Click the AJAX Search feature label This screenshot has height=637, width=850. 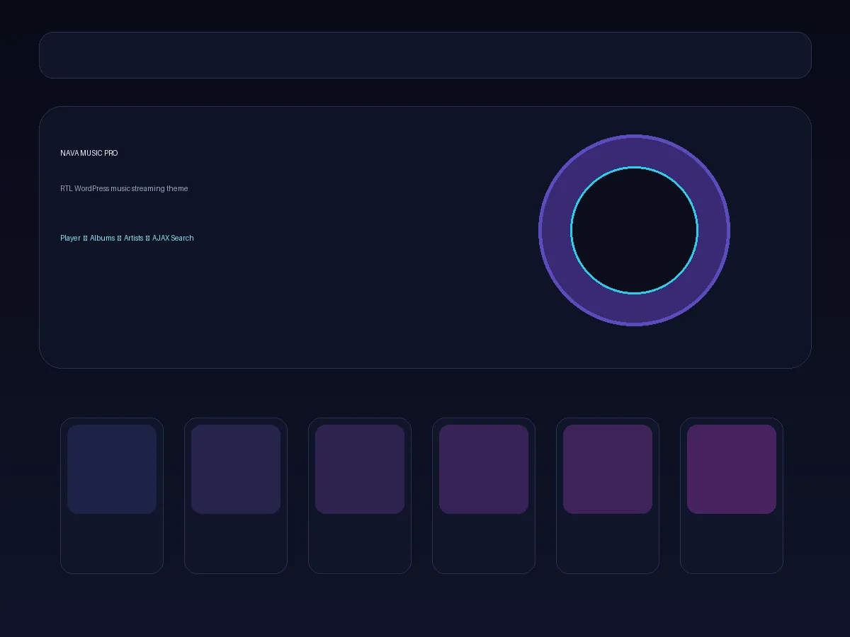point(173,238)
